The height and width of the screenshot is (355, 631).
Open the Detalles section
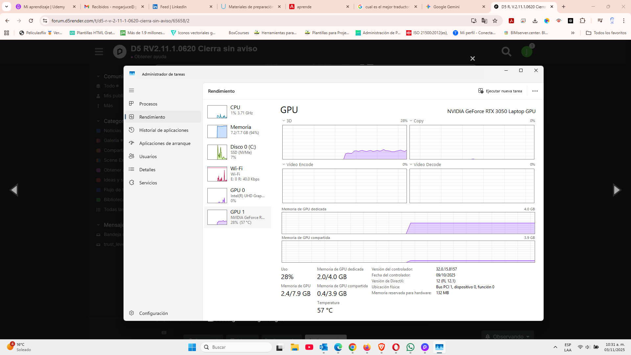point(147,170)
